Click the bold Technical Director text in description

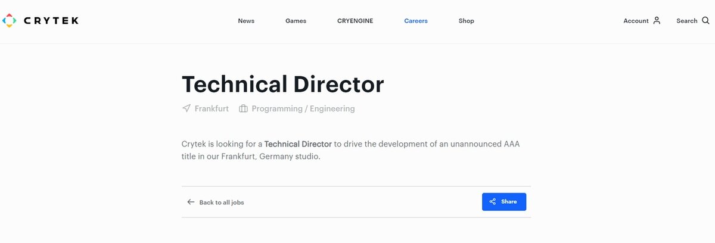[298, 145]
